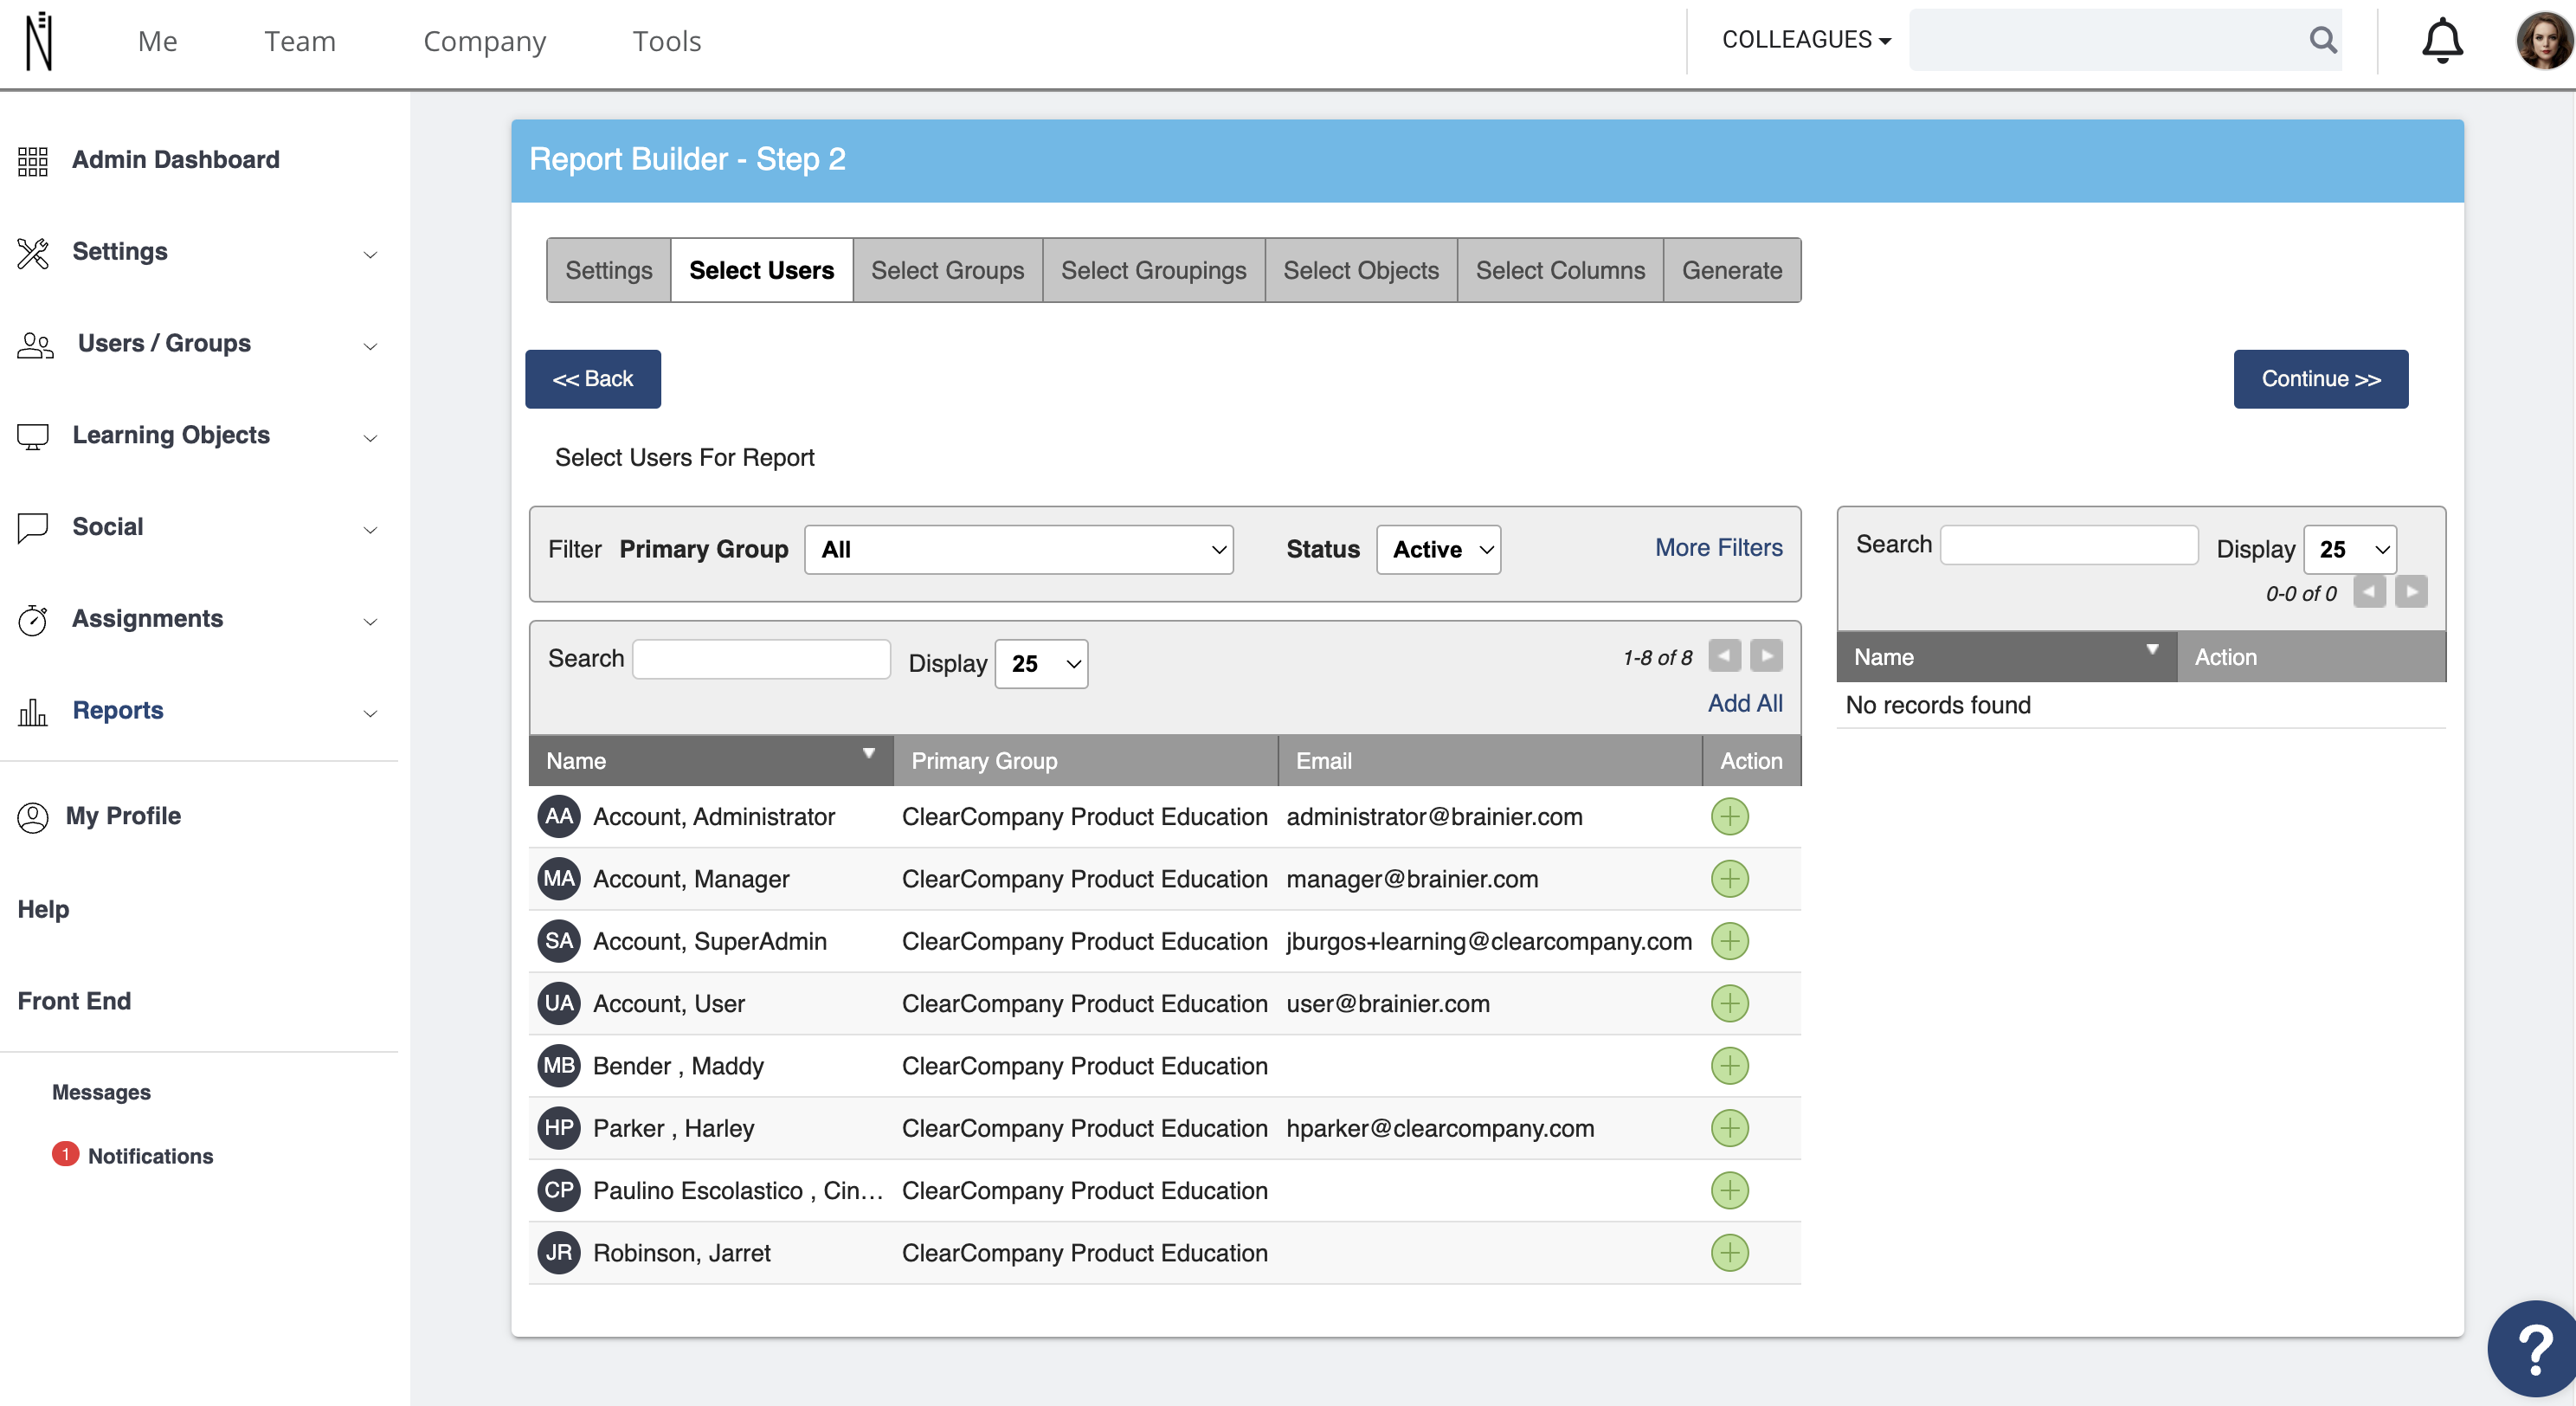
Task: Click the Assignments stopwatch icon
Action: tap(33, 620)
